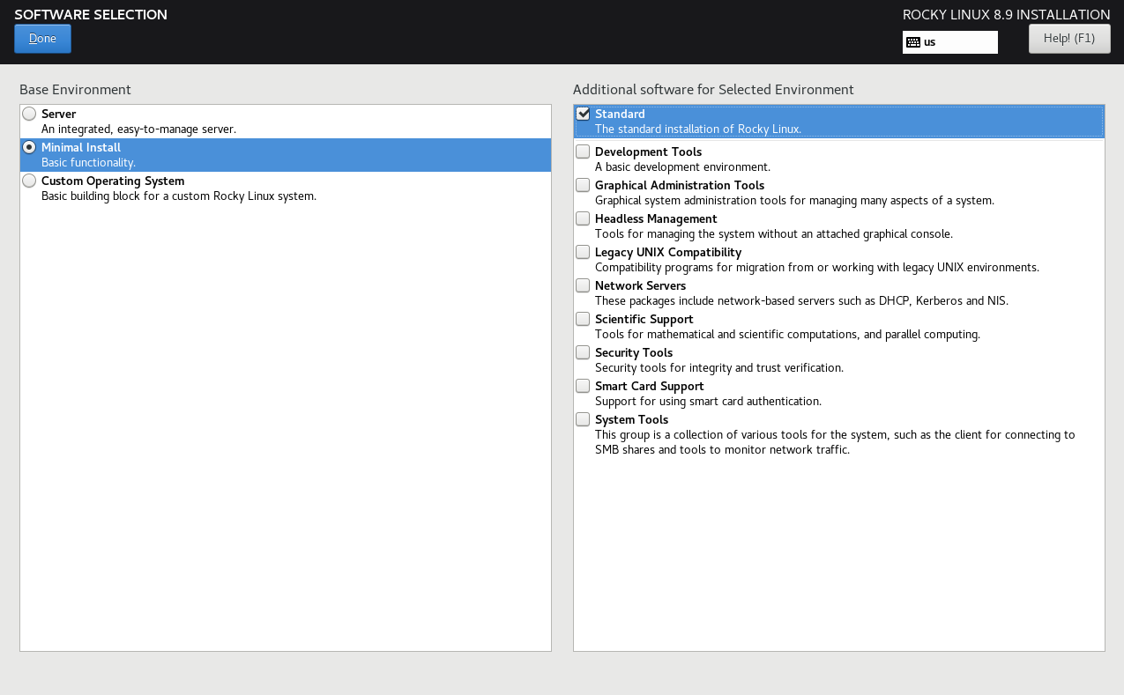Tick the Headless Management checkbox
The image size is (1124, 695).
click(x=583, y=218)
